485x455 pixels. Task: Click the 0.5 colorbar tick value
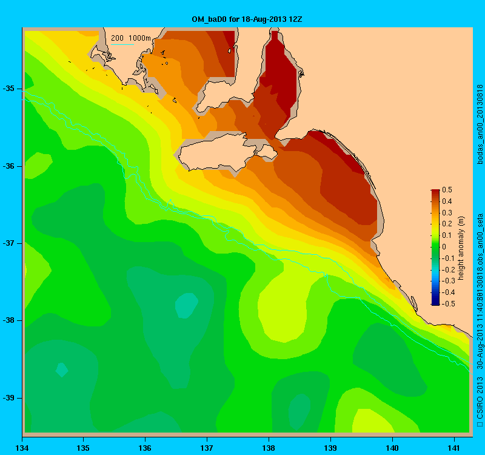447,190
